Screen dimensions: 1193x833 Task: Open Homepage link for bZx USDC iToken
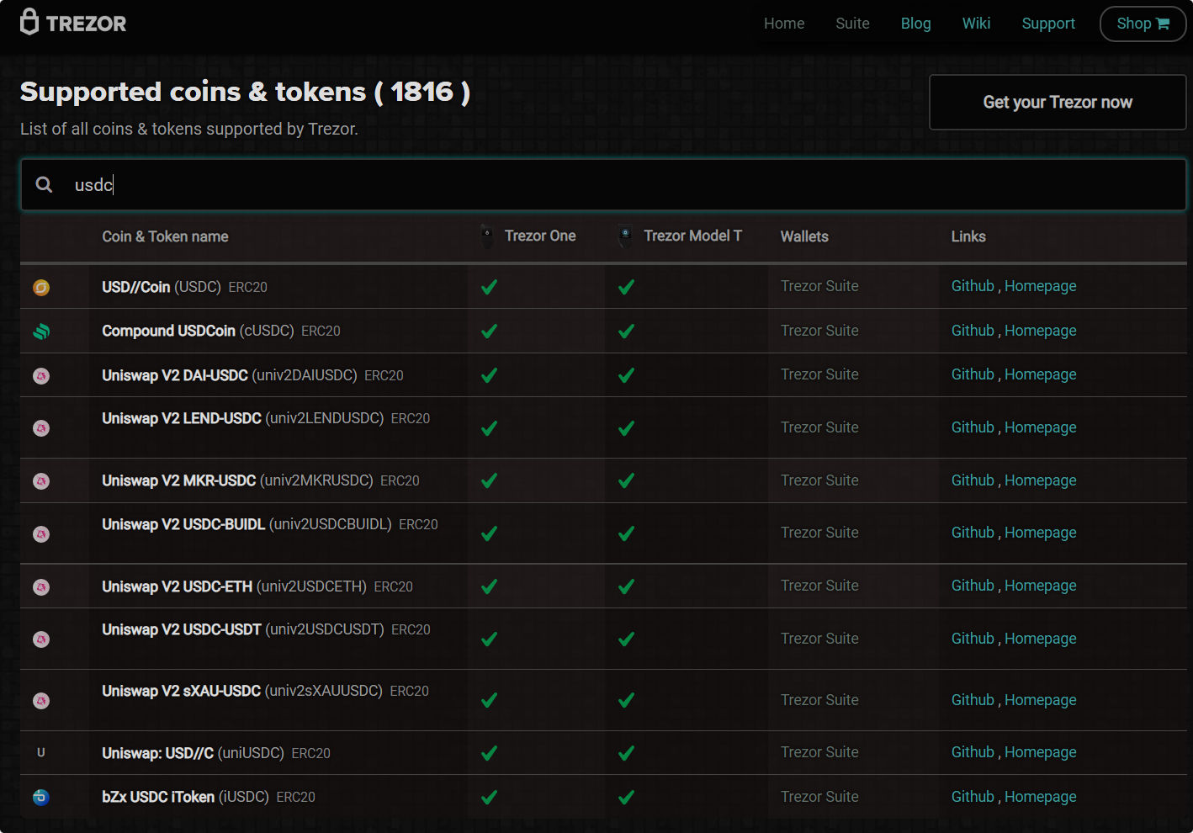(1041, 797)
